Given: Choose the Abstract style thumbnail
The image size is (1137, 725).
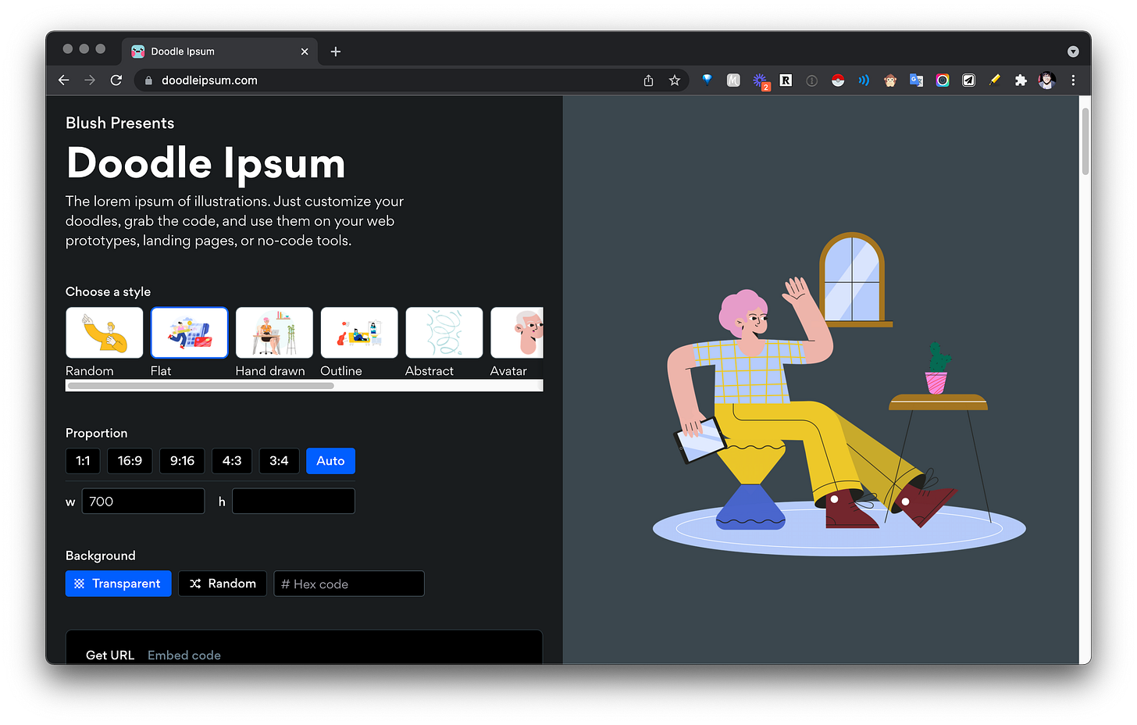Looking at the screenshot, I should 444,333.
